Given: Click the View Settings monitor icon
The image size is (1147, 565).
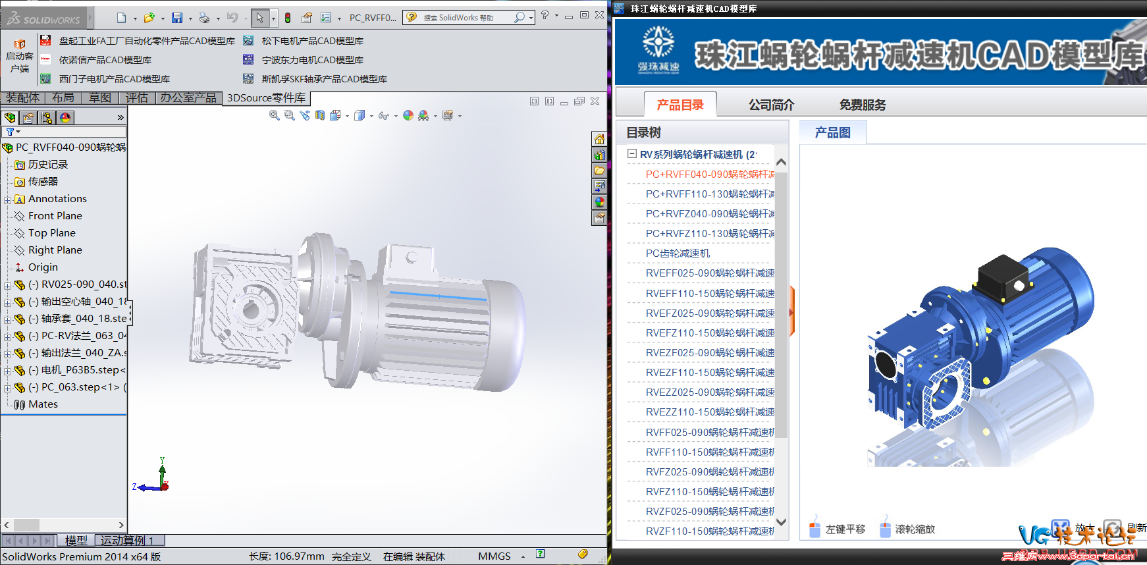Looking at the screenshot, I should (x=448, y=115).
